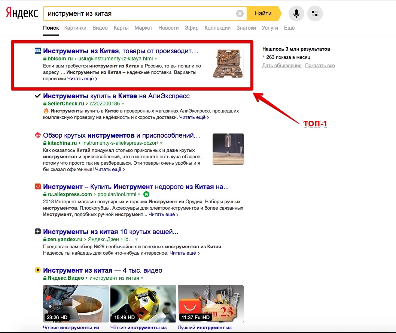
Task: Expand the zen.yandex.ru result arrow menu
Action: 136,239
